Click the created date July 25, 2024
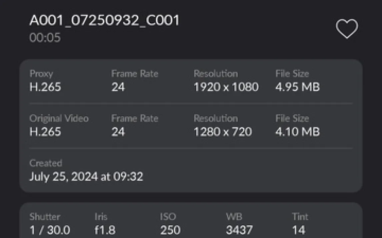The height and width of the screenshot is (238, 382). (x=86, y=176)
